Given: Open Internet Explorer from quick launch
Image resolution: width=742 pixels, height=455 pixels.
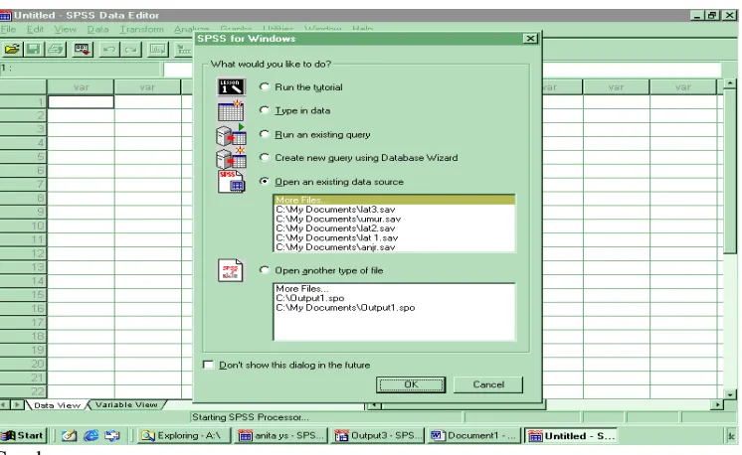Looking at the screenshot, I should click(91, 436).
